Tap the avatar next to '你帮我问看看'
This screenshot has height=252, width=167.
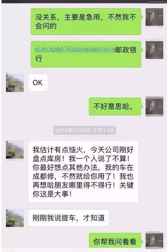click(x=154, y=240)
